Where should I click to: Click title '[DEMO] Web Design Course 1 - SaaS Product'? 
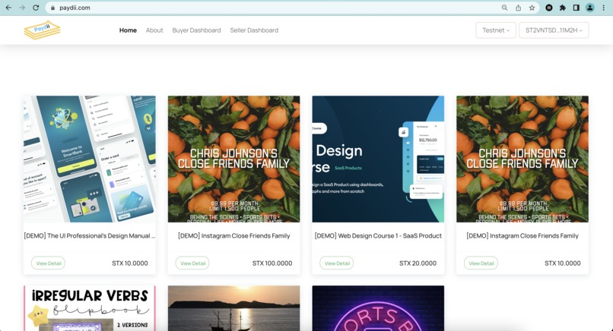point(378,236)
